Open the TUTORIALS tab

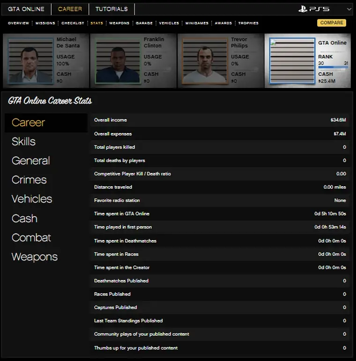point(111,9)
